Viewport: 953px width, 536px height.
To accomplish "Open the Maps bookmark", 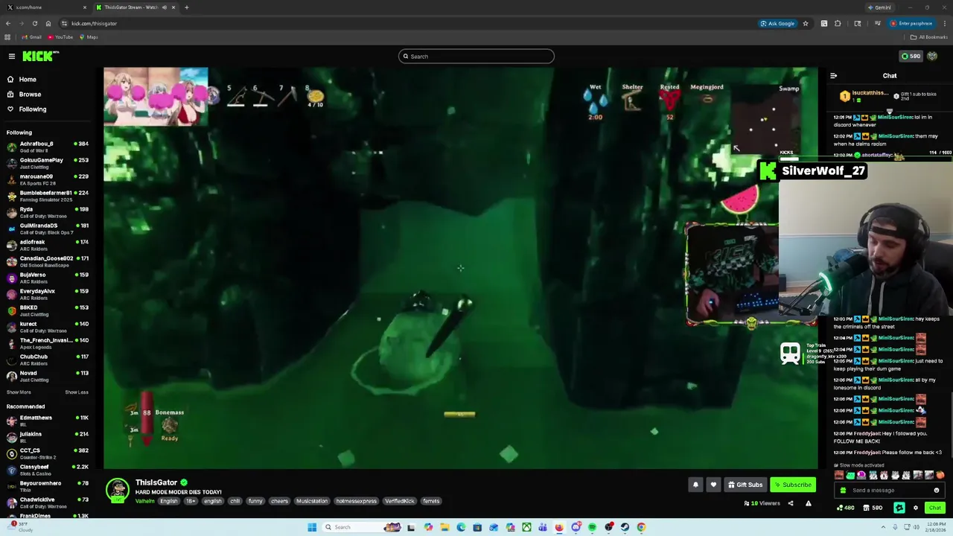I will [89, 37].
